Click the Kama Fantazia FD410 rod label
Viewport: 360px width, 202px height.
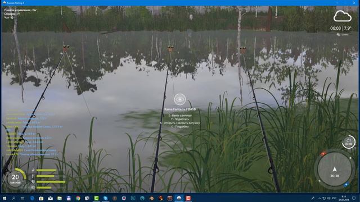coord(180,109)
